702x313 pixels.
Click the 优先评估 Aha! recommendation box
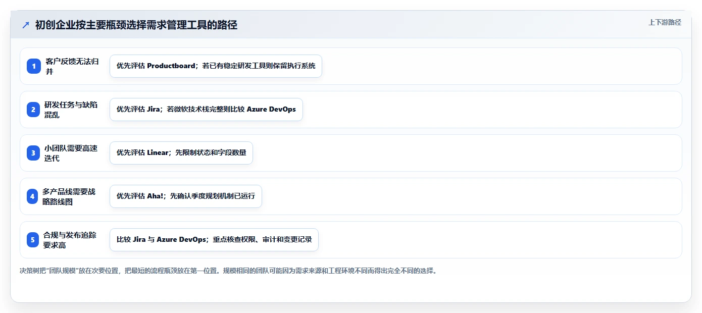coord(186,196)
